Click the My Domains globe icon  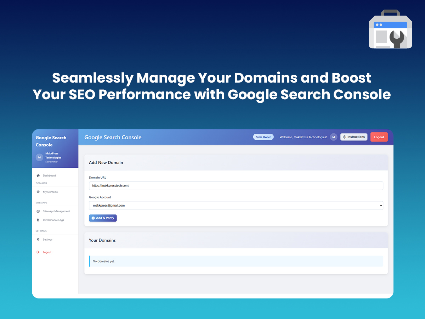(x=38, y=192)
